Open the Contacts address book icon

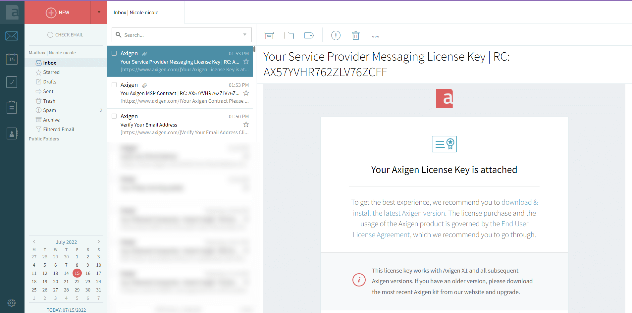click(12, 133)
